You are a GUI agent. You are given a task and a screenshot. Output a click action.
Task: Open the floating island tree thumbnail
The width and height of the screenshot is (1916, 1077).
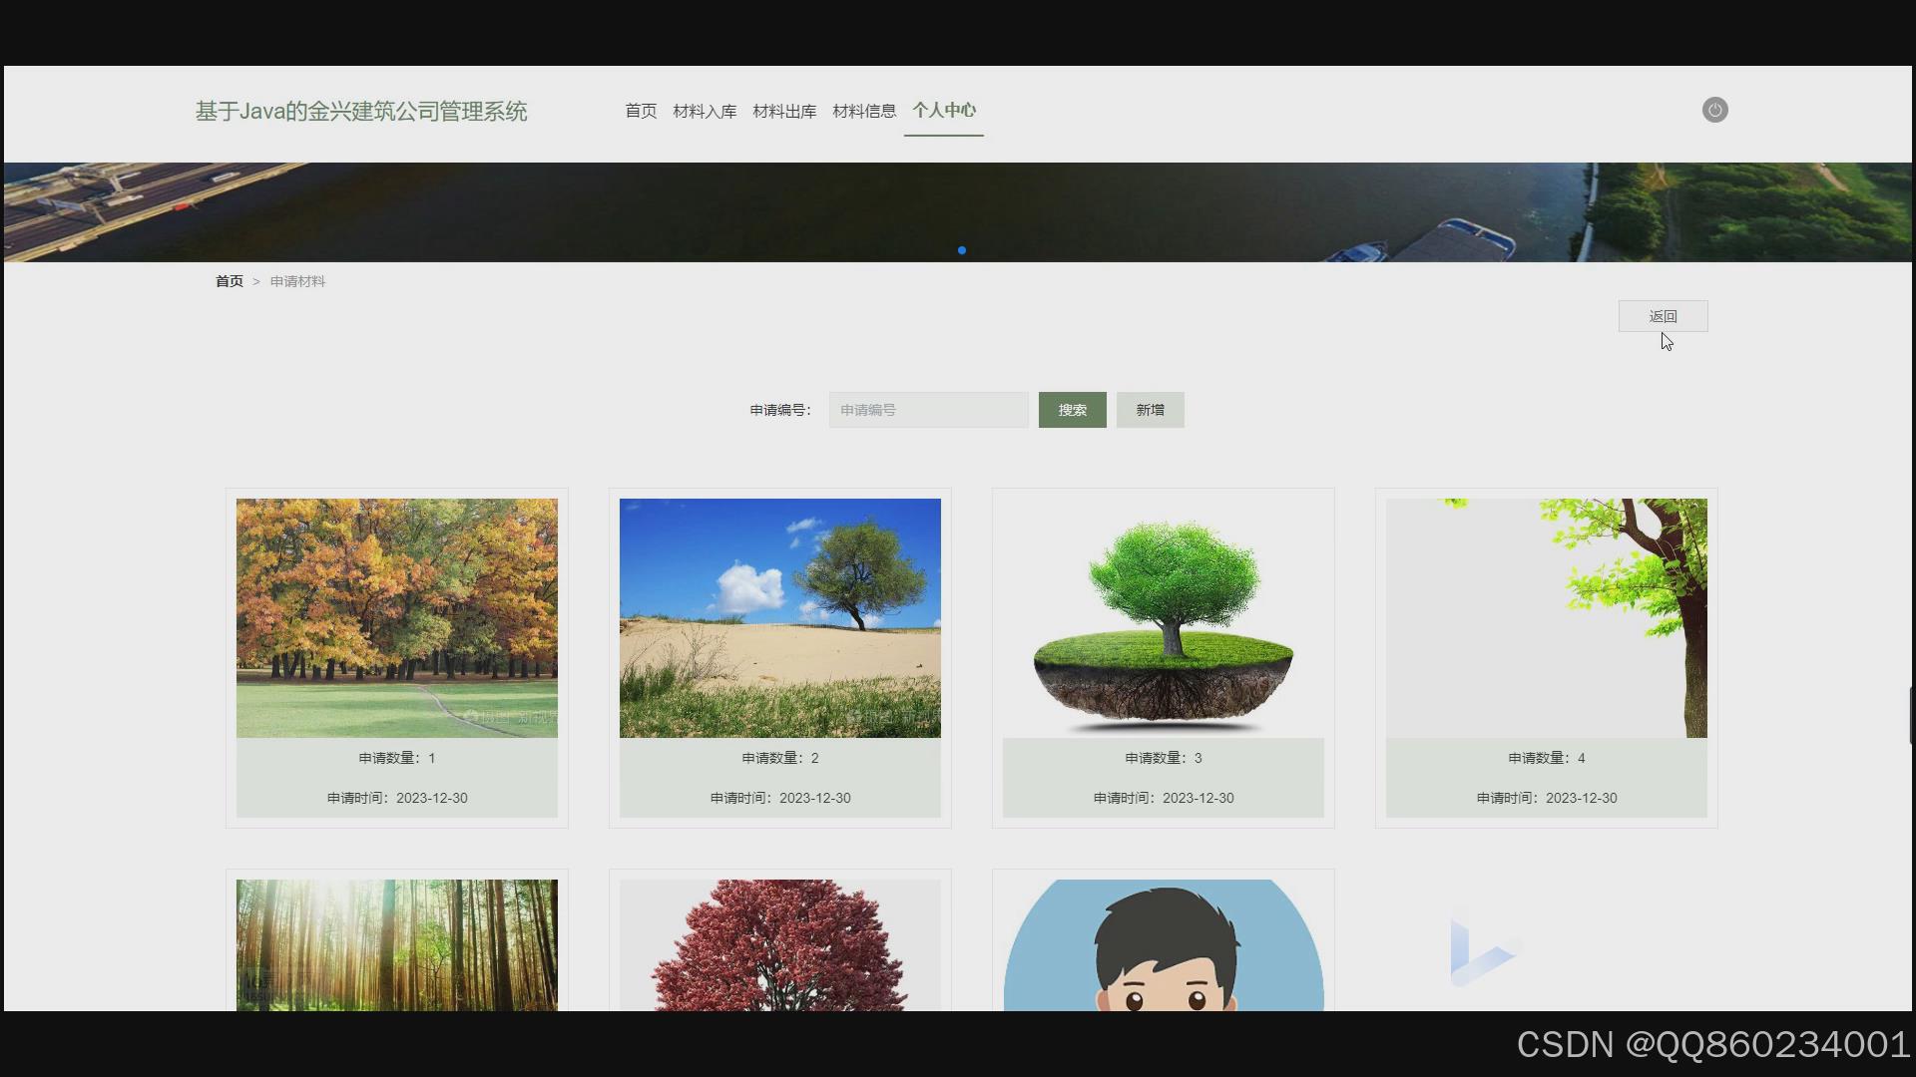(x=1164, y=618)
